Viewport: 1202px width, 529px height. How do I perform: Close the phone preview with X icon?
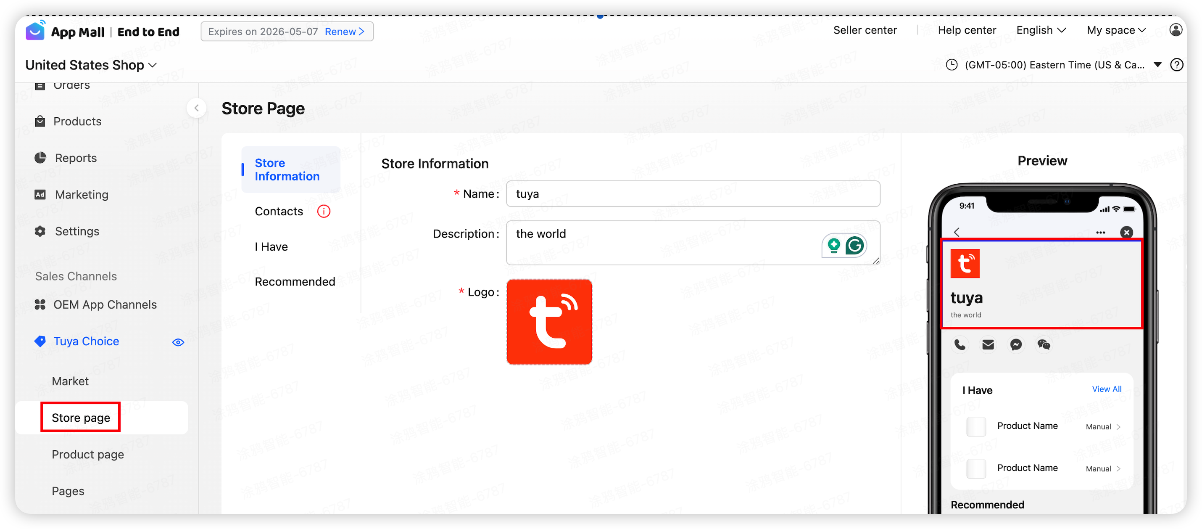tap(1126, 232)
